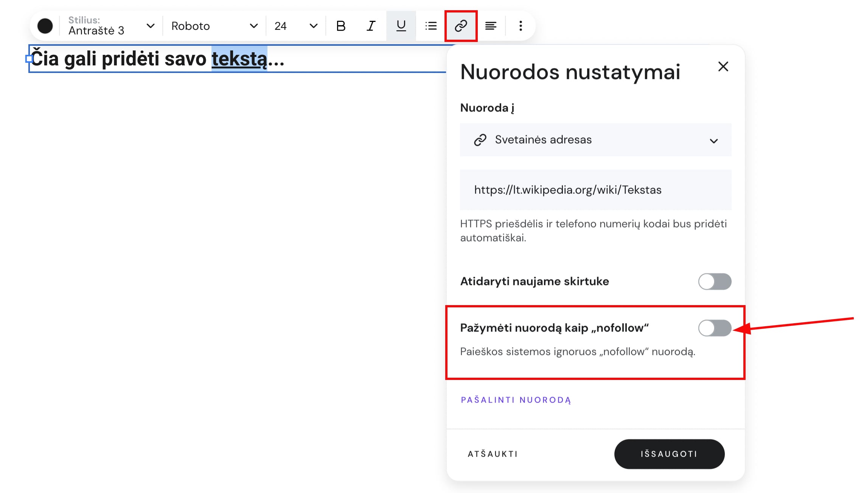Click the link icon in toolbar

click(x=461, y=26)
